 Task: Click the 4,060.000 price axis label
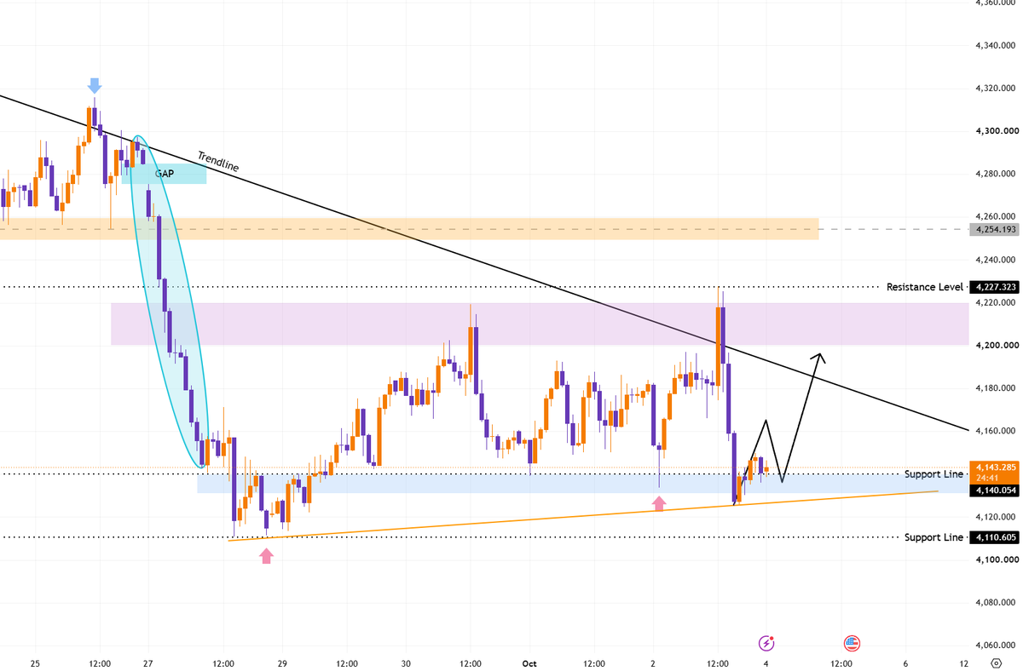tap(994, 645)
